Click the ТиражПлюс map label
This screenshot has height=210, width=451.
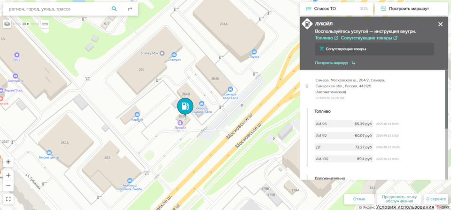(14, 90)
